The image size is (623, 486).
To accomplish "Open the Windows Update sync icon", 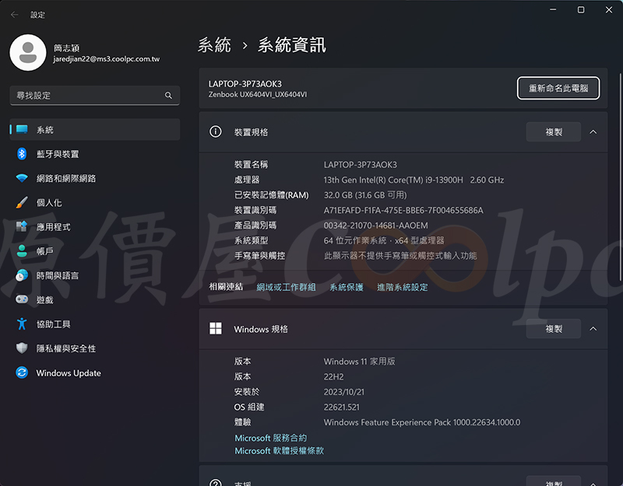I will [22, 372].
